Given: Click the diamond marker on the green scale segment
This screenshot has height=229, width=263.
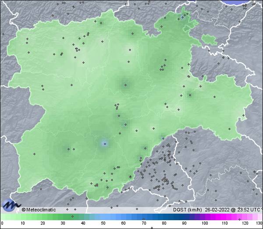Looking at the screenshot, I should click(72, 216).
